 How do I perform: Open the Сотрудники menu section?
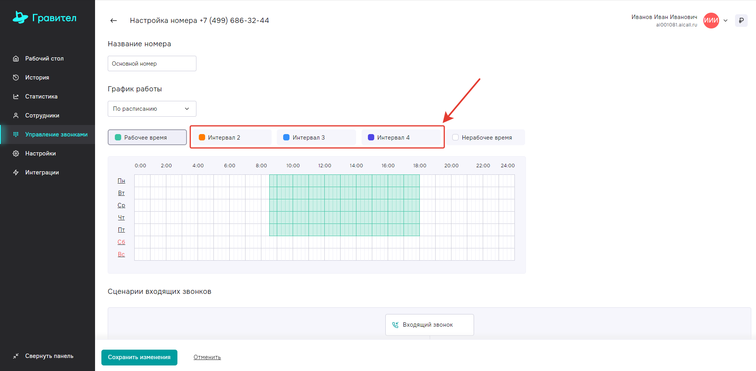point(42,115)
